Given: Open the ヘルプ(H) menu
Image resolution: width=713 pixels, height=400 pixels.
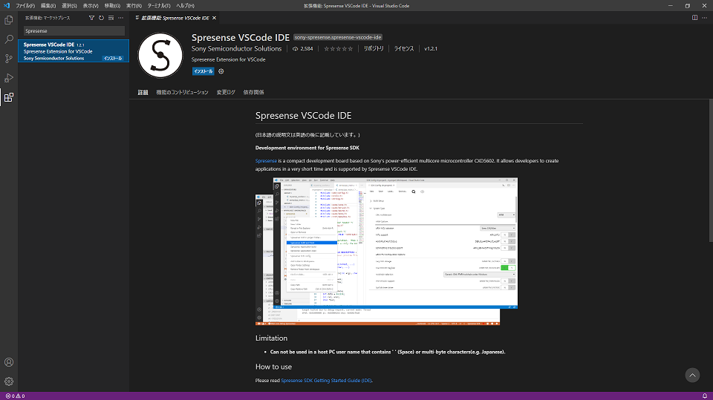Looking at the screenshot, I should coord(185,6).
